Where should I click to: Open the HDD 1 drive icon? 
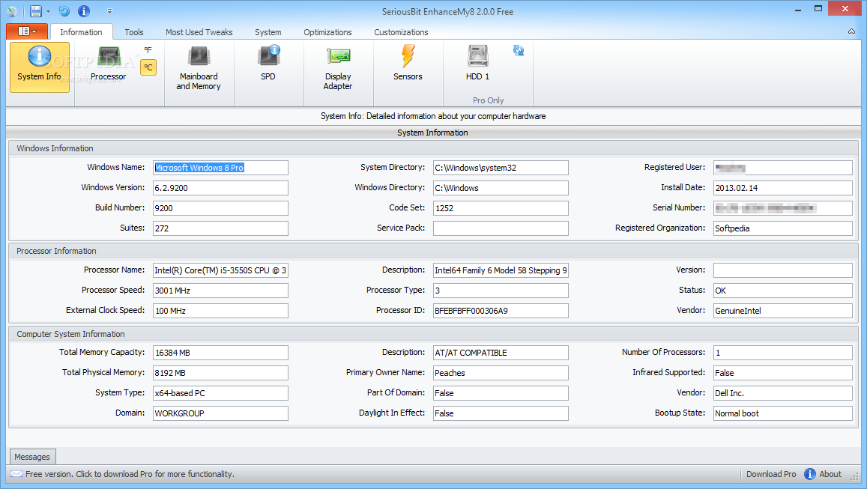[x=478, y=64]
